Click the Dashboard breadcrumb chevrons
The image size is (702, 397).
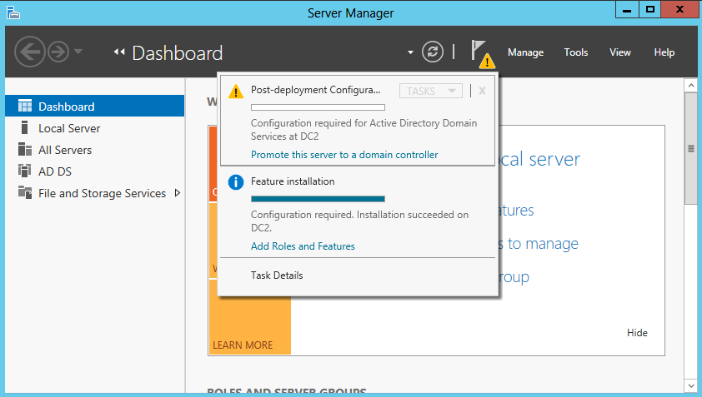point(119,52)
